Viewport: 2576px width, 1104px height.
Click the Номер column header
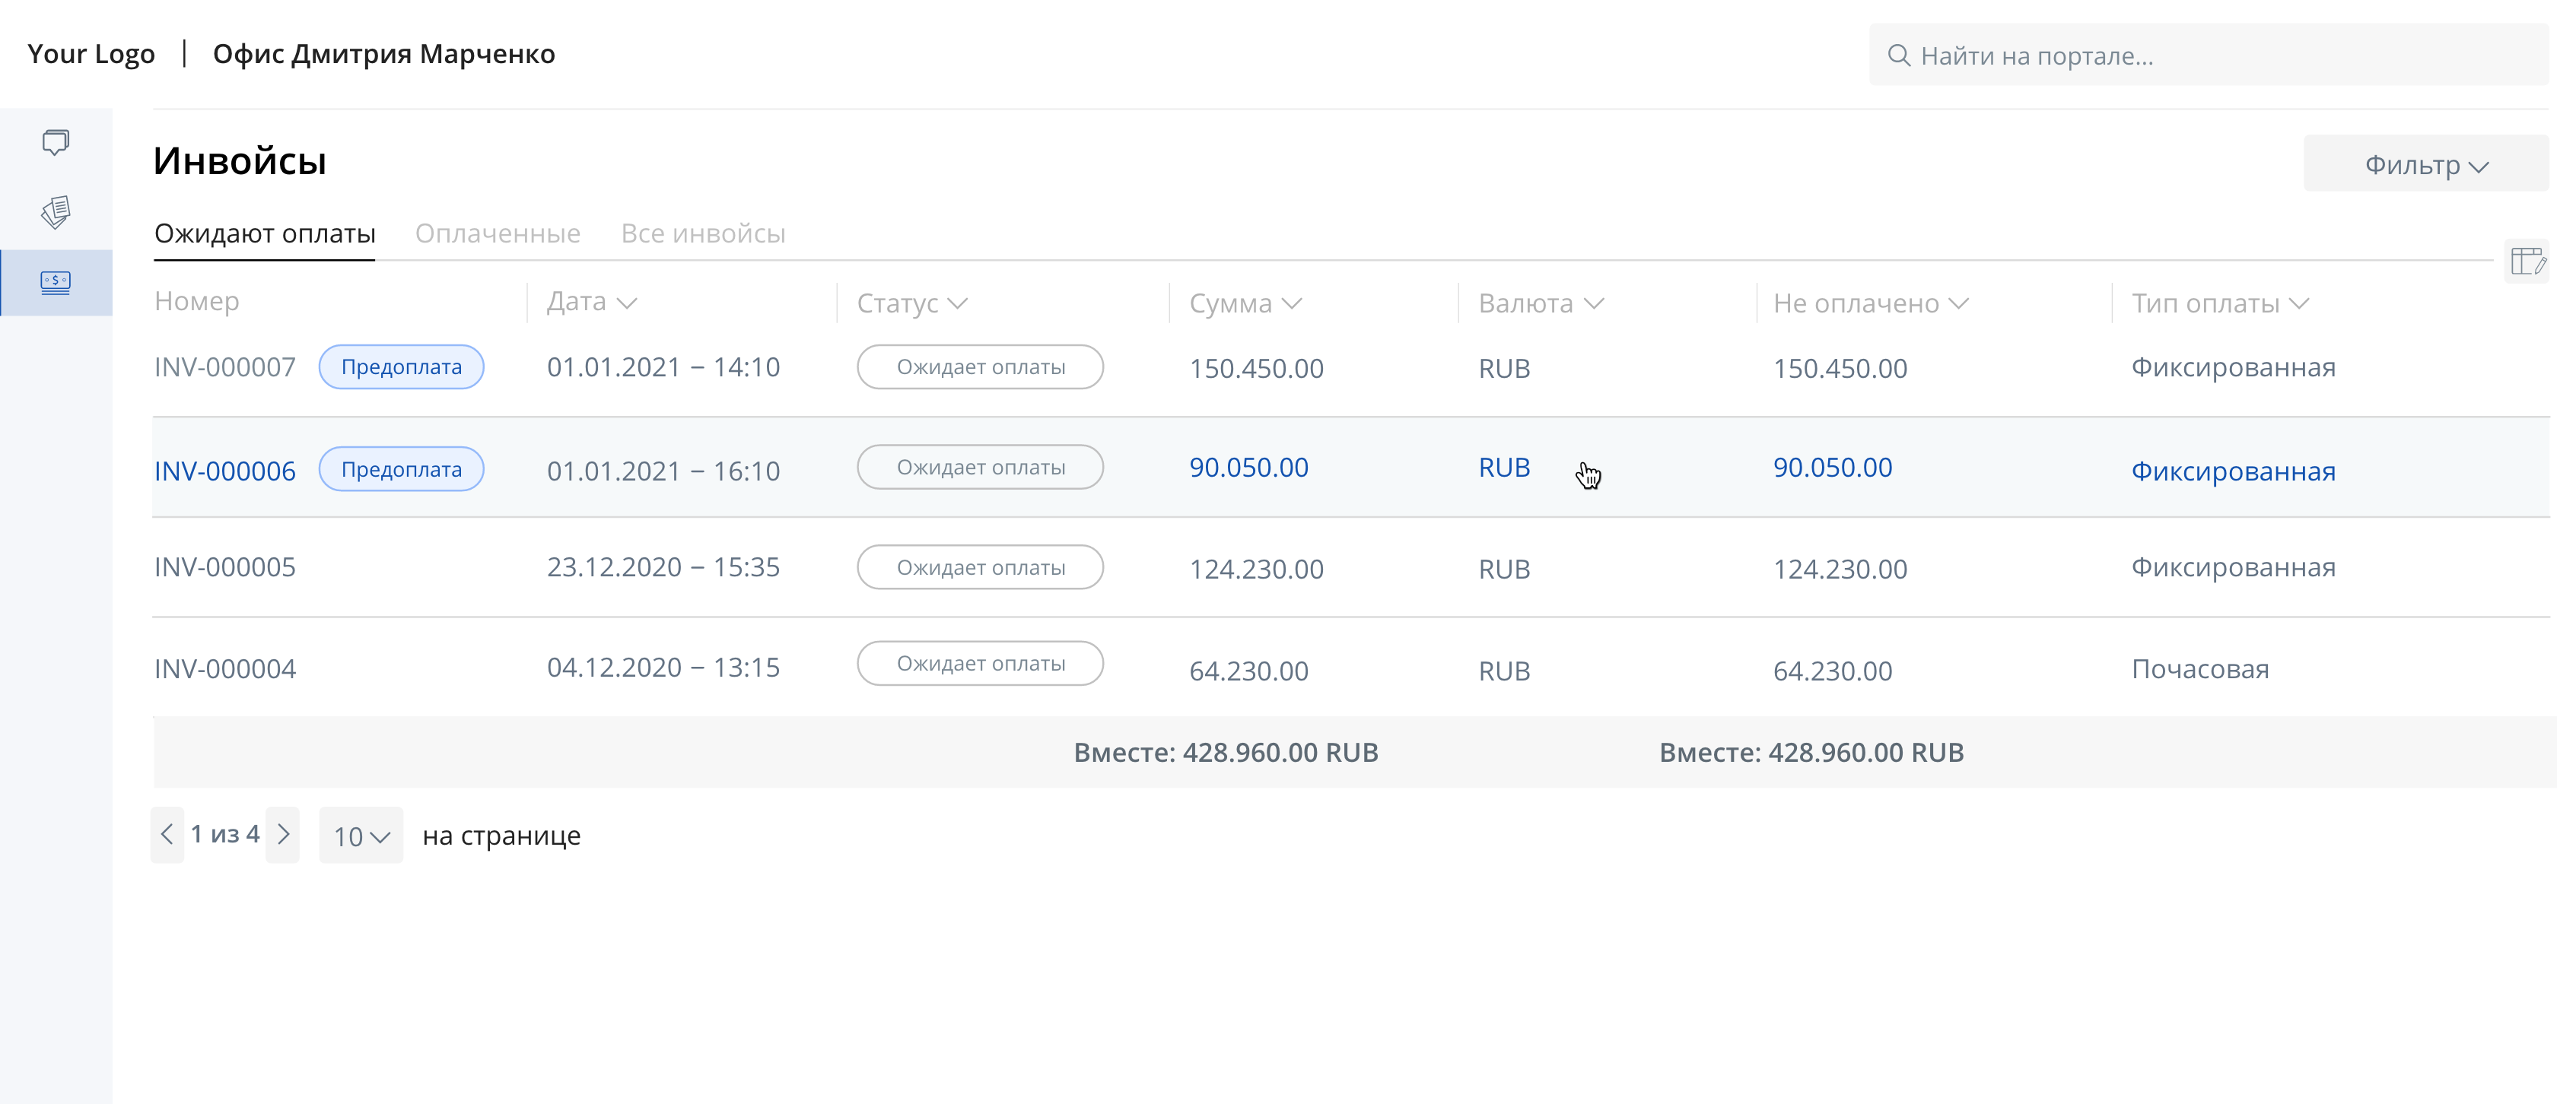click(x=197, y=301)
